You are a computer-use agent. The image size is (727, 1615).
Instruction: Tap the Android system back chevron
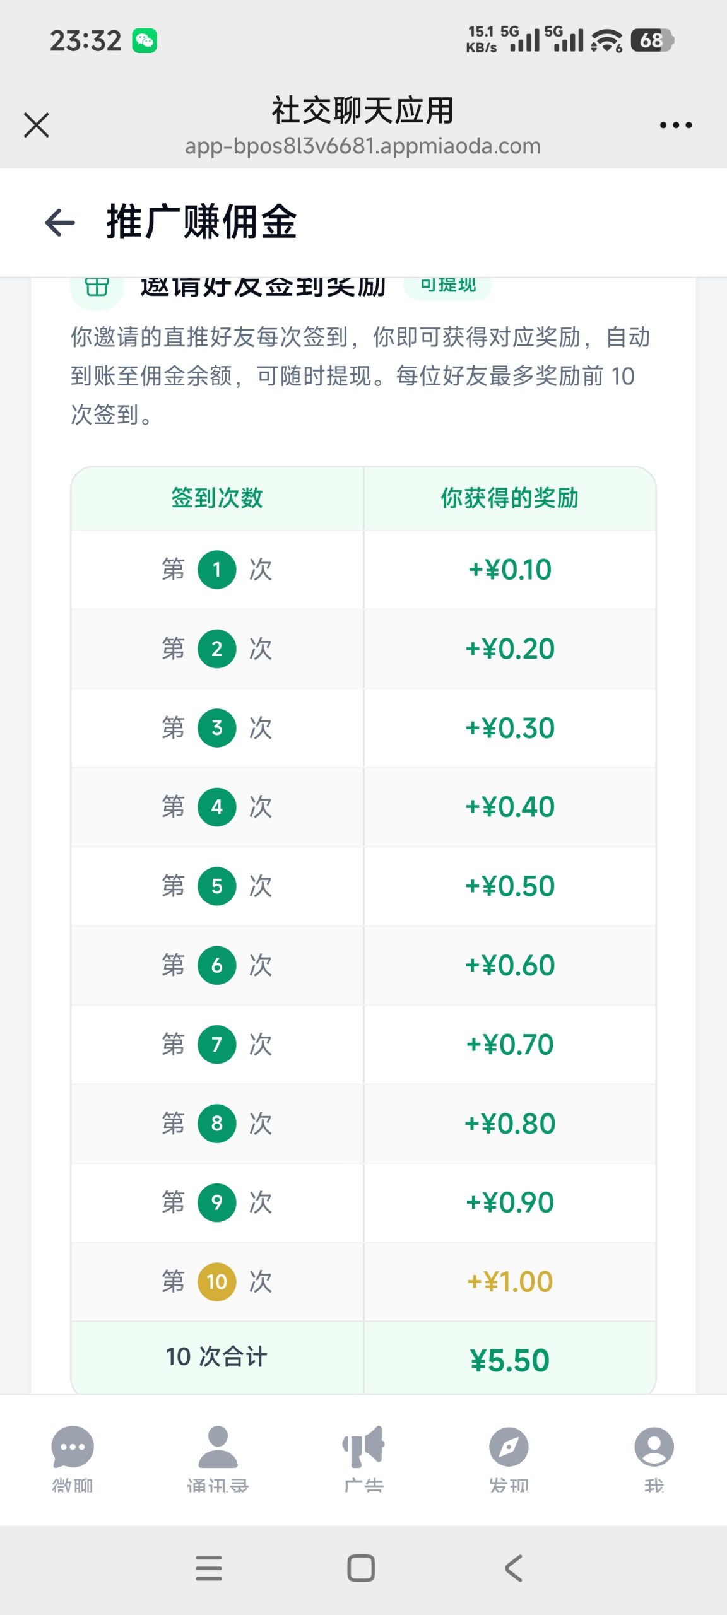pos(514,1568)
